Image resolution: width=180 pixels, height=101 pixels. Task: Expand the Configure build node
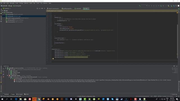[x=9, y=72]
